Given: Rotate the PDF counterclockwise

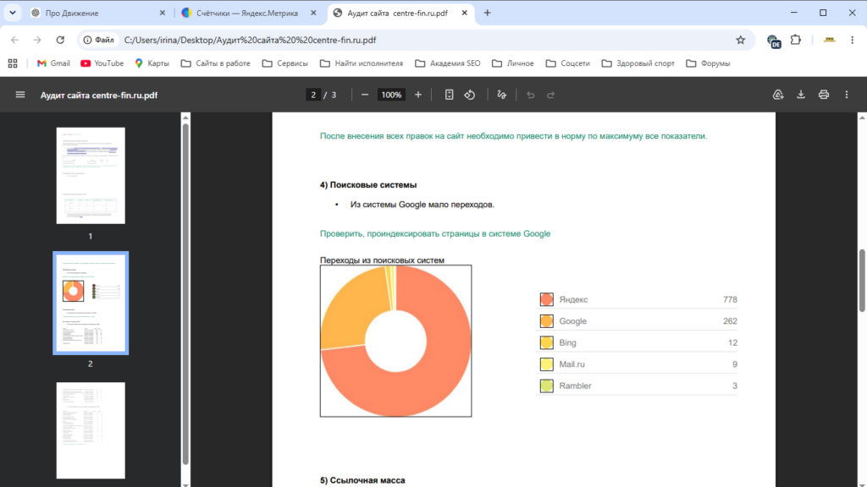Looking at the screenshot, I should coord(469,95).
